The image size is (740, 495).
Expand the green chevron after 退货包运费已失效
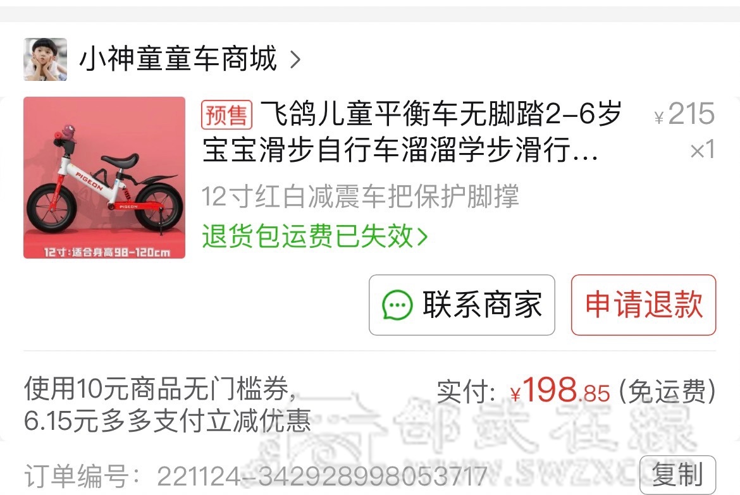422,236
